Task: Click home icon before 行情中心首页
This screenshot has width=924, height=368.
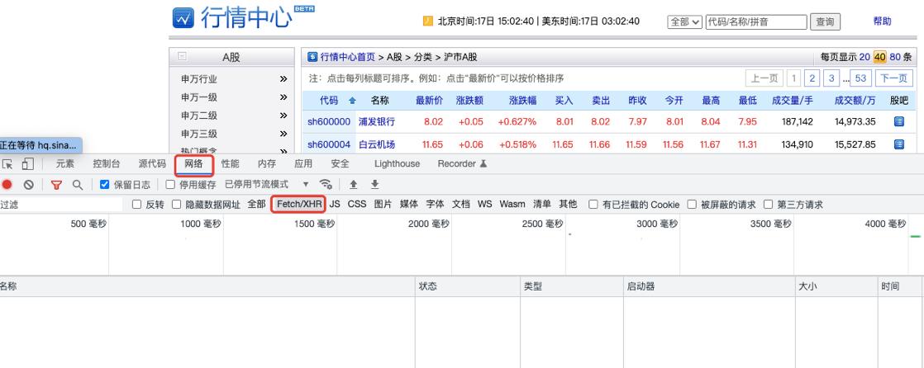Action: pyautogui.click(x=312, y=57)
